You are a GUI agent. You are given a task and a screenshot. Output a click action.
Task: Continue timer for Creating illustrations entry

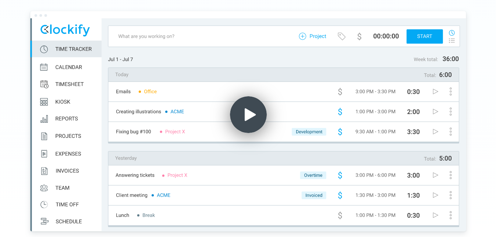(x=436, y=112)
